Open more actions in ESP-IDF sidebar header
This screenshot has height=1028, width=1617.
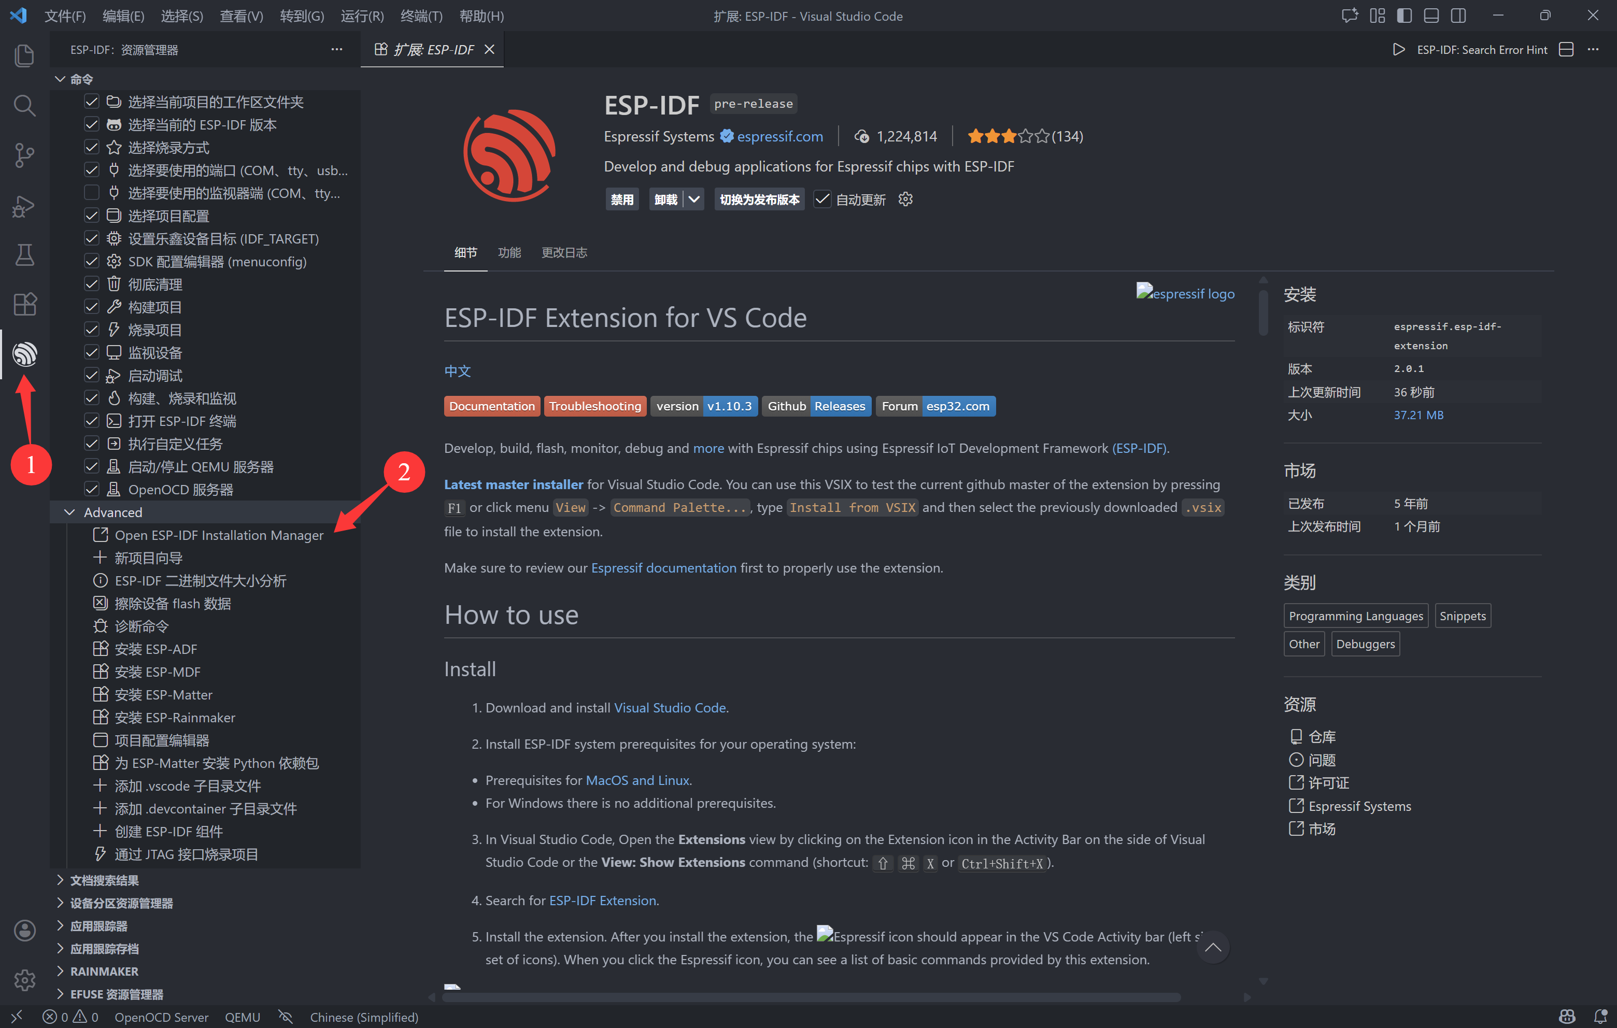pyautogui.click(x=336, y=50)
